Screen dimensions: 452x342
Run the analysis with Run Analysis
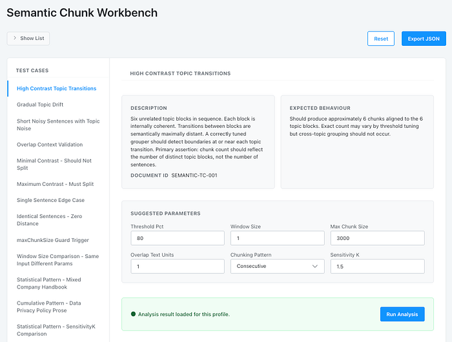click(402, 314)
